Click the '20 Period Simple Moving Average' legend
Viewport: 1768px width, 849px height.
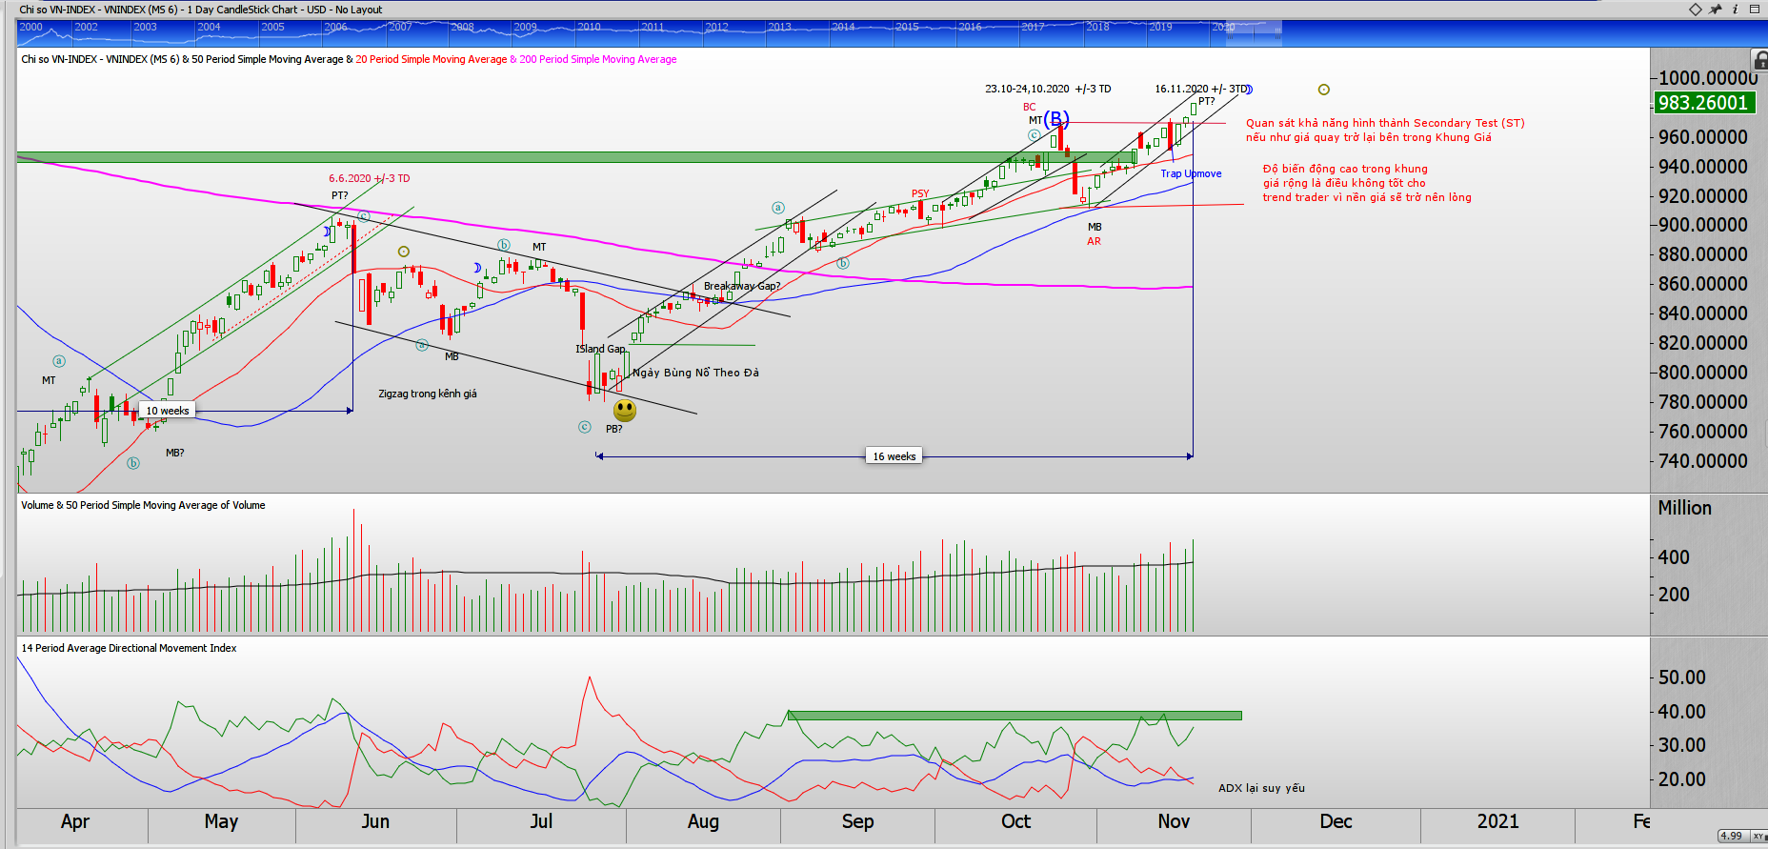tap(432, 59)
